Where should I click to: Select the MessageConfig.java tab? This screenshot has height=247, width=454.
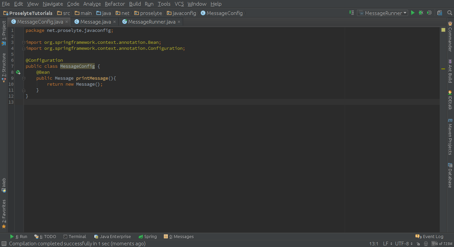(40, 22)
